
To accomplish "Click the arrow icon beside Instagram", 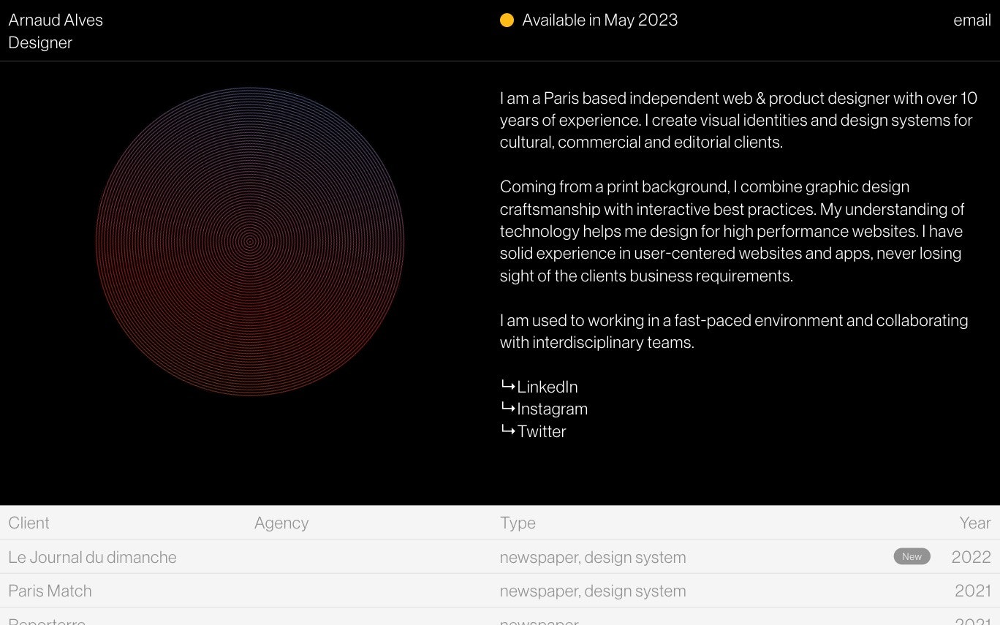I will pyautogui.click(x=508, y=407).
